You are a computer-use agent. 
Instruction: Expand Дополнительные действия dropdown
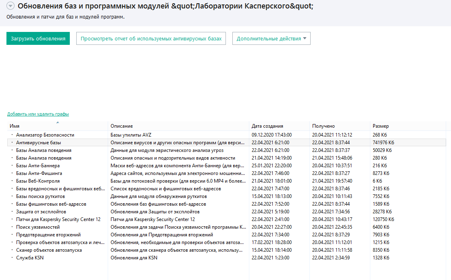(271, 38)
